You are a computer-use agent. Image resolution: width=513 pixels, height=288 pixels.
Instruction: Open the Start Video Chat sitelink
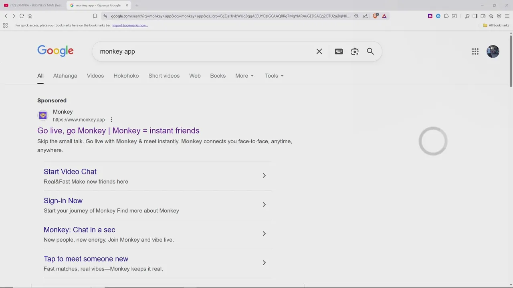point(70,172)
